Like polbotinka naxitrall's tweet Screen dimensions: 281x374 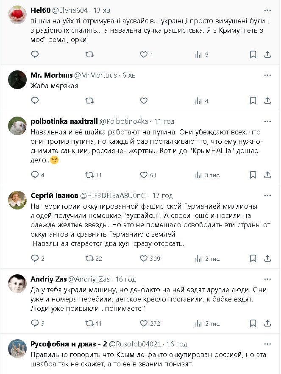point(144,175)
